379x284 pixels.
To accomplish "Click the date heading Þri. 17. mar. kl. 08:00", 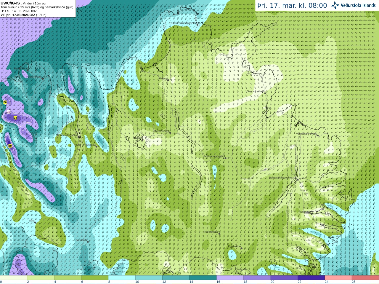I will point(292,5).
